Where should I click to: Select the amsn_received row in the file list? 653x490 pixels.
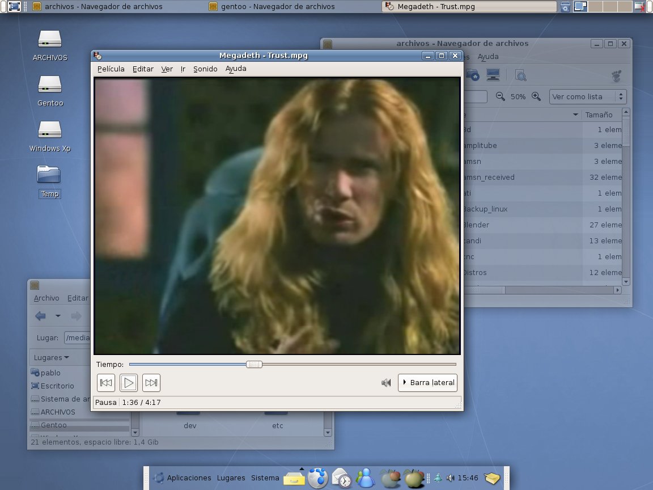click(x=542, y=177)
